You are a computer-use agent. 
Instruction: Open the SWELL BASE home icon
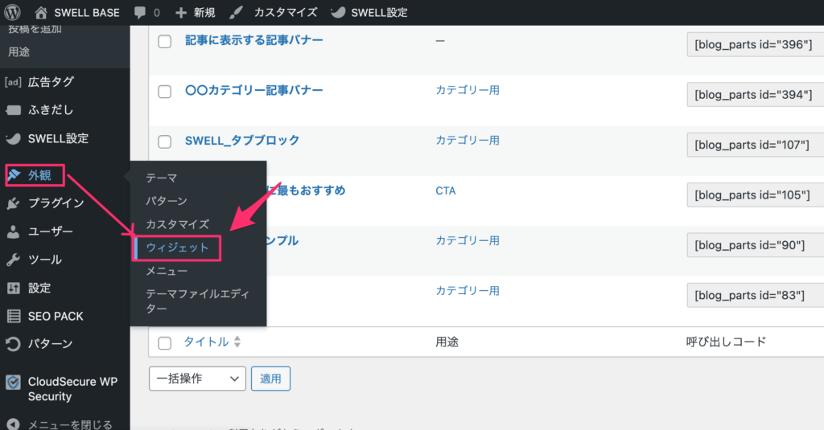[42, 13]
